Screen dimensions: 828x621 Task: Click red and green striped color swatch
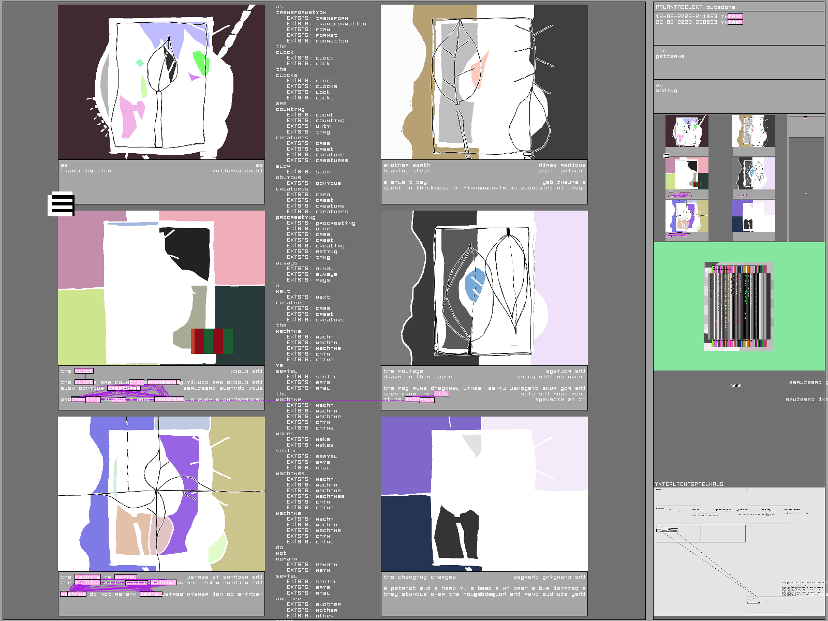point(212,341)
